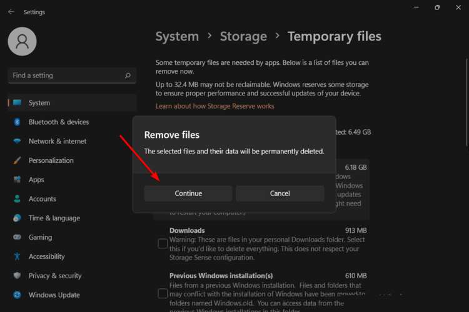Open Personalization via its brush icon

[x=17, y=160]
